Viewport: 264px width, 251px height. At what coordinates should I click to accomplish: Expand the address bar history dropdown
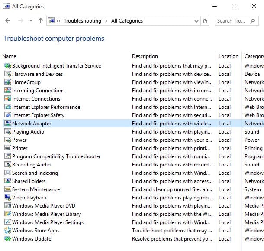(x=196, y=21)
